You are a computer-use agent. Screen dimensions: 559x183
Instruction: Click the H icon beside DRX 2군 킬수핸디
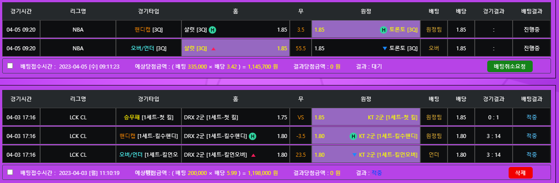click(252, 136)
